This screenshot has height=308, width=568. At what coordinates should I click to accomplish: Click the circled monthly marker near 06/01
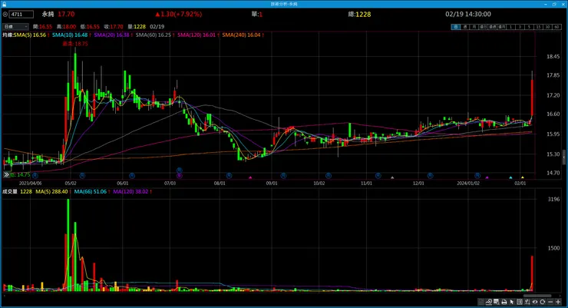(132, 175)
